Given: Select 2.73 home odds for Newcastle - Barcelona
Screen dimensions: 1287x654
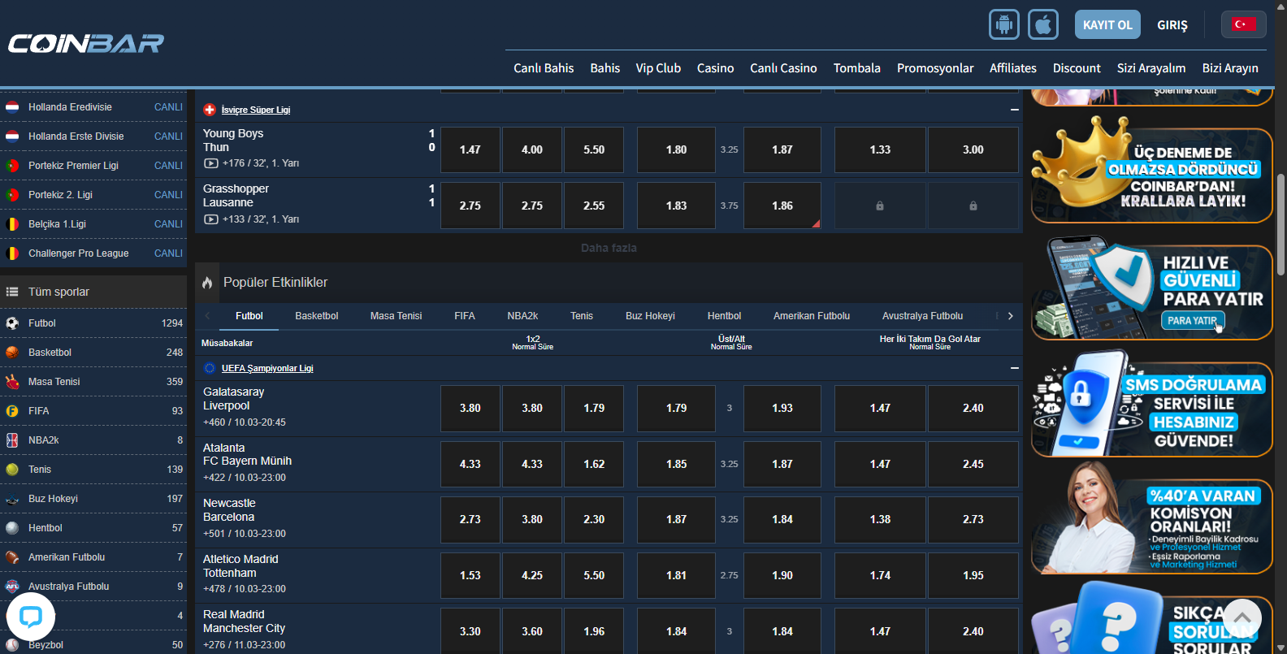Looking at the screenshot, I should tap(470, 519).
